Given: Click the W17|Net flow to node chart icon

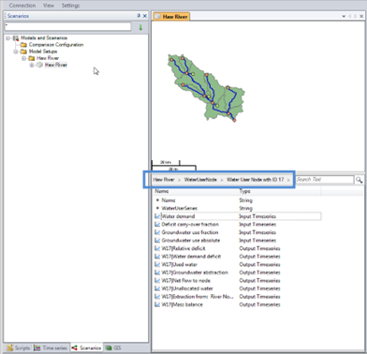Looking at the screenshot, I should tap(157, 281).
